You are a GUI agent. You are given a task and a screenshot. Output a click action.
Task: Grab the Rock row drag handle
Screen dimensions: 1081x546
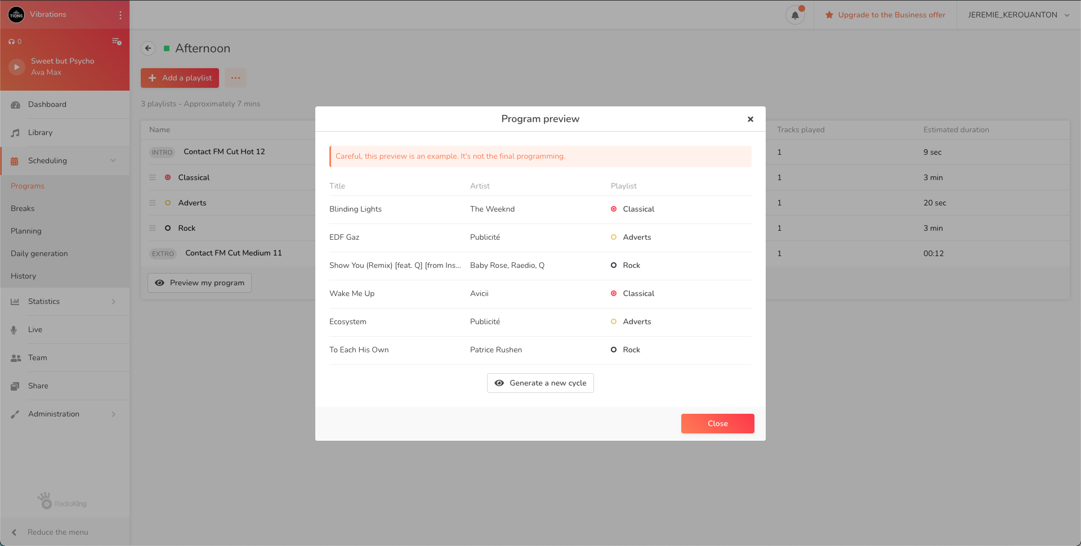(x=153, y=228)
